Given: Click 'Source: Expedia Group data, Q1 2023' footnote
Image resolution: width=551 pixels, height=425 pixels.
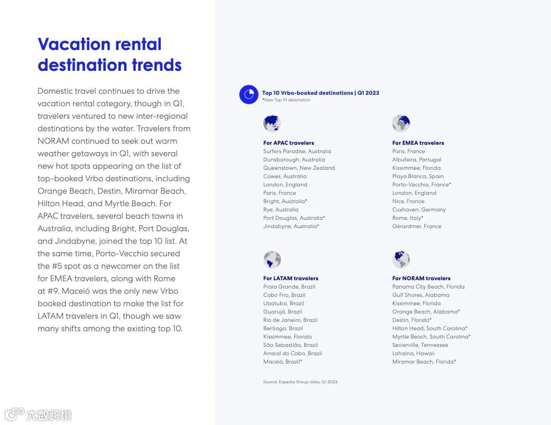Looking at the screenshot, I should (300, 382).
